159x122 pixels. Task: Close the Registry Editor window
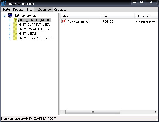click(x=151, y=2)
